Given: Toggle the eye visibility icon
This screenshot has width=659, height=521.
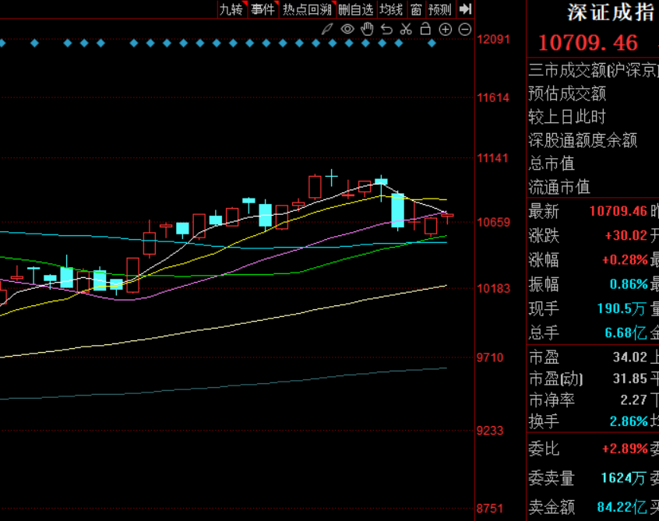Looking at the screenshot, I should coord(347,30).
